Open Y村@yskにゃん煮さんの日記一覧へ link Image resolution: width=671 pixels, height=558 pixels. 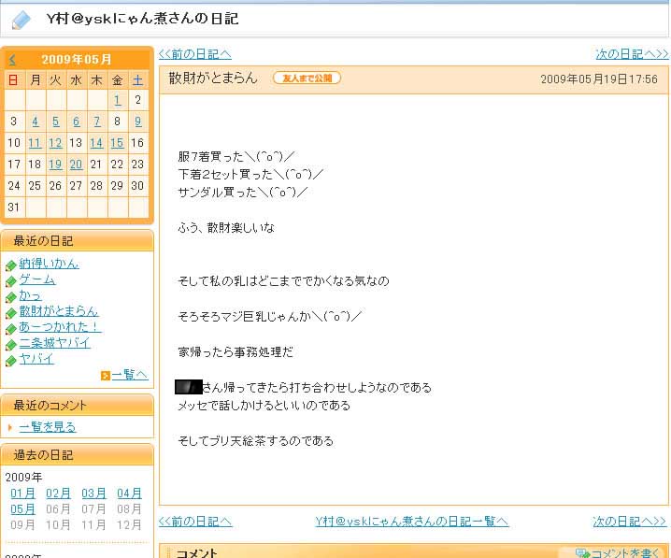coord(411,522)
